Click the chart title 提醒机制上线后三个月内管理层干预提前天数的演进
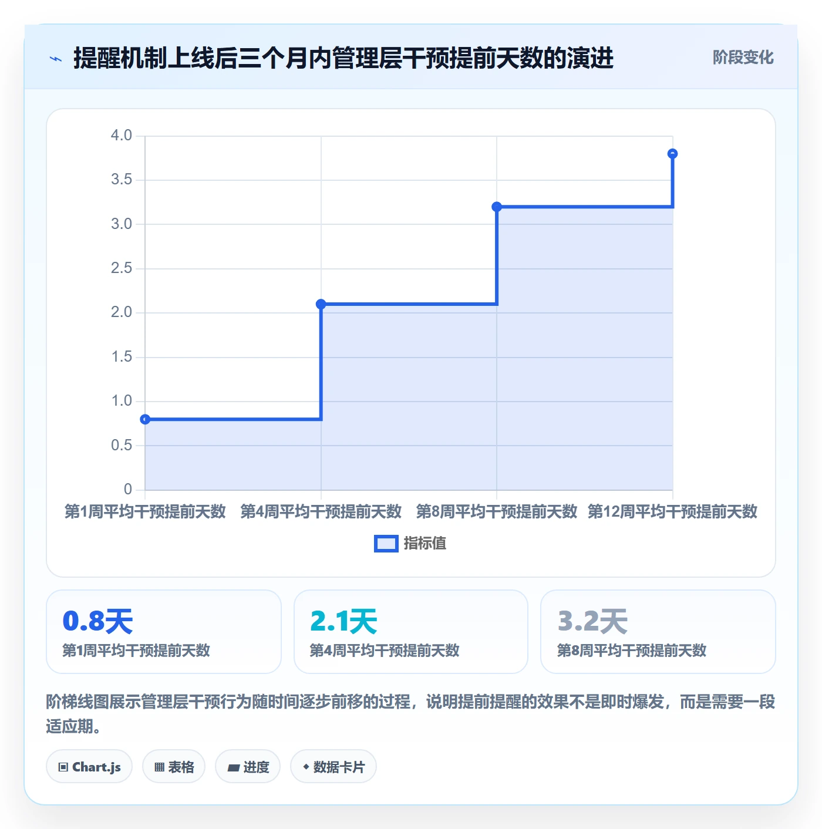Screen dimensions: 822x829 pyautogui.click(x=343, y=58)
